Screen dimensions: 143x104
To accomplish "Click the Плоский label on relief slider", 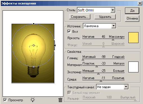I will pyautogui.click(x=89, y=97).
